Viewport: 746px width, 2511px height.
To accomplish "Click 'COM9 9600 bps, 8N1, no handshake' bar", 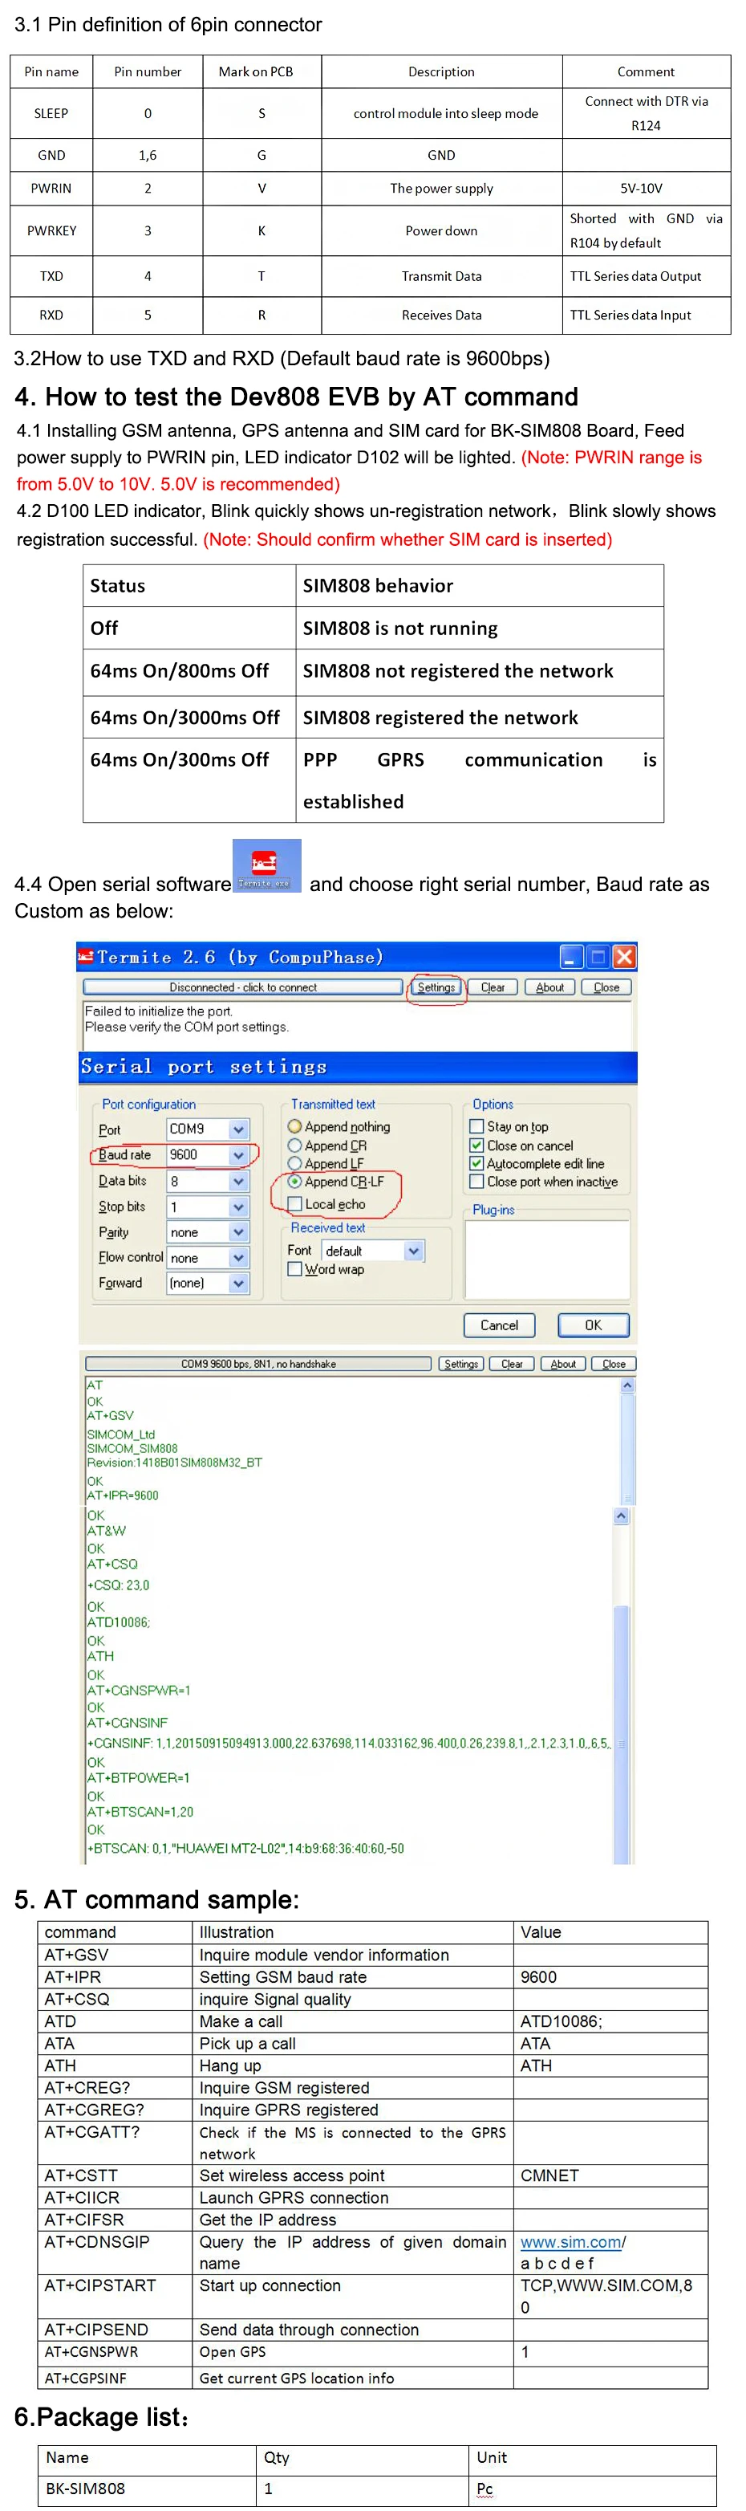I will 258,1364.
